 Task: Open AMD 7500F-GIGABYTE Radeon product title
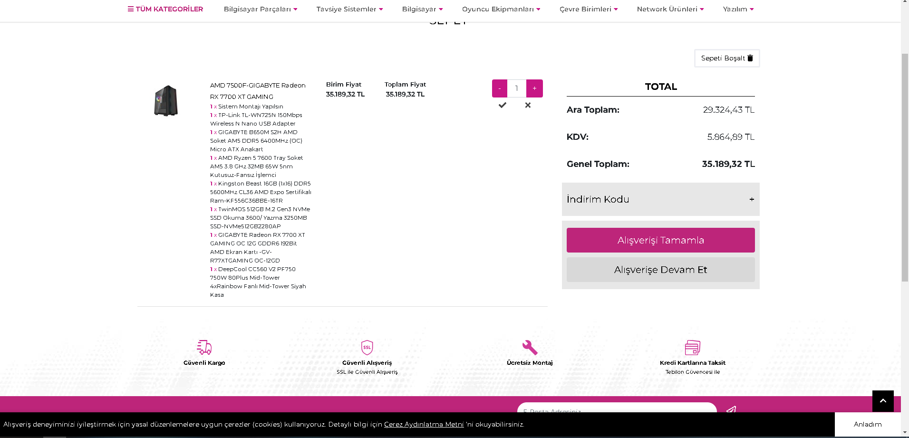pos(258,91)
